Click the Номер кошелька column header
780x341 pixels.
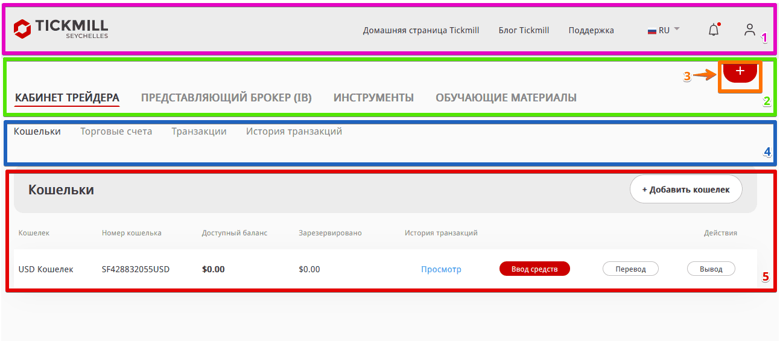pyautogui.click(x=132, y=233)
